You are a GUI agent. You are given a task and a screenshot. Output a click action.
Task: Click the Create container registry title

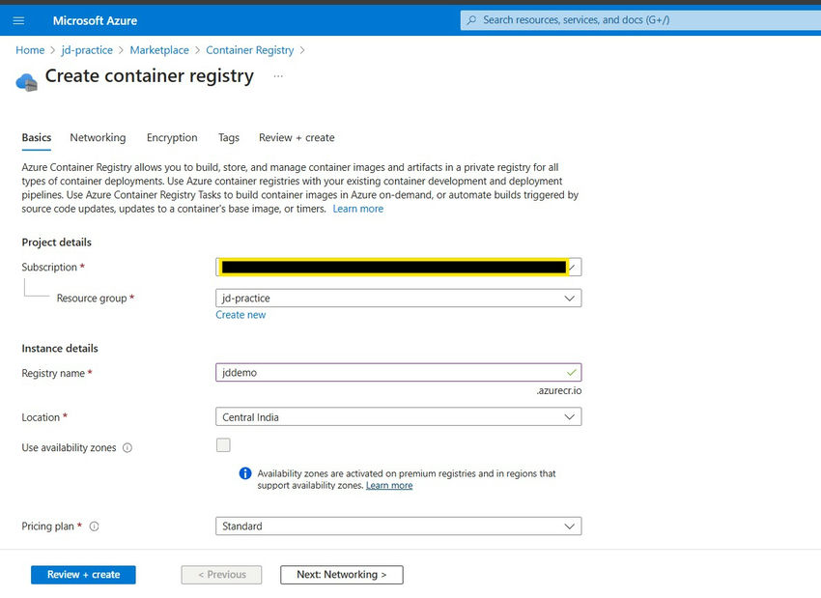[x=149, y=76]
